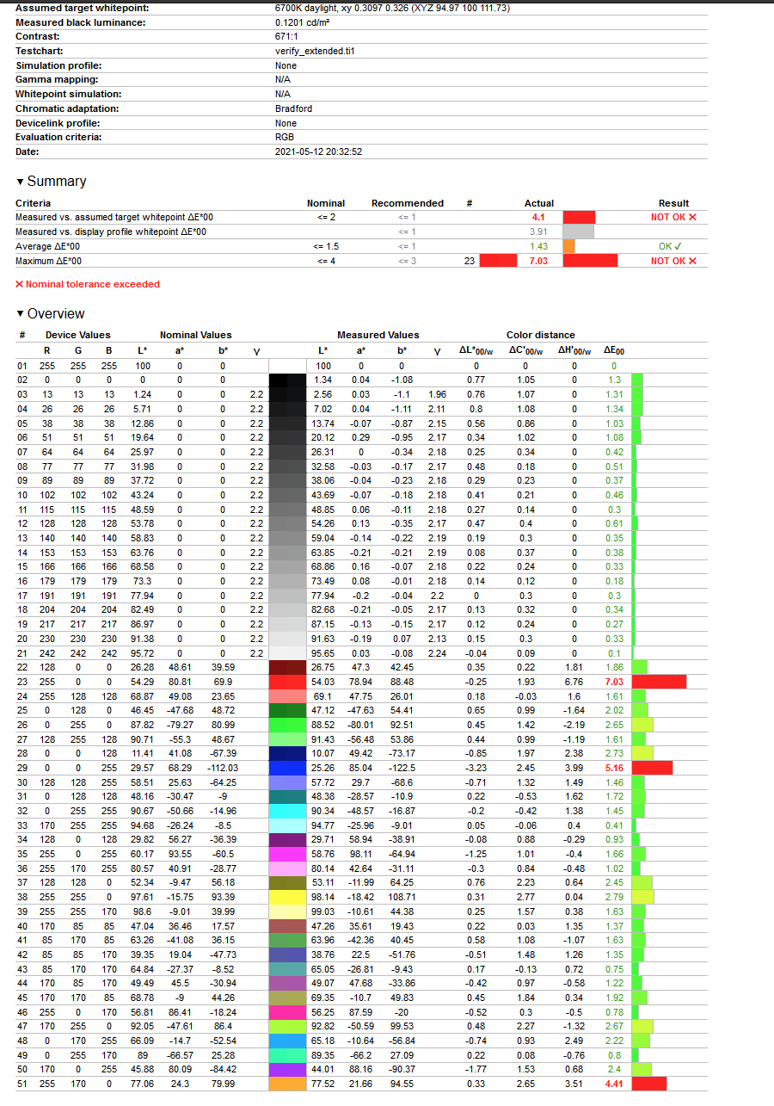Click the Summary heading
The image size is (774, 1106).
point(57,182)
